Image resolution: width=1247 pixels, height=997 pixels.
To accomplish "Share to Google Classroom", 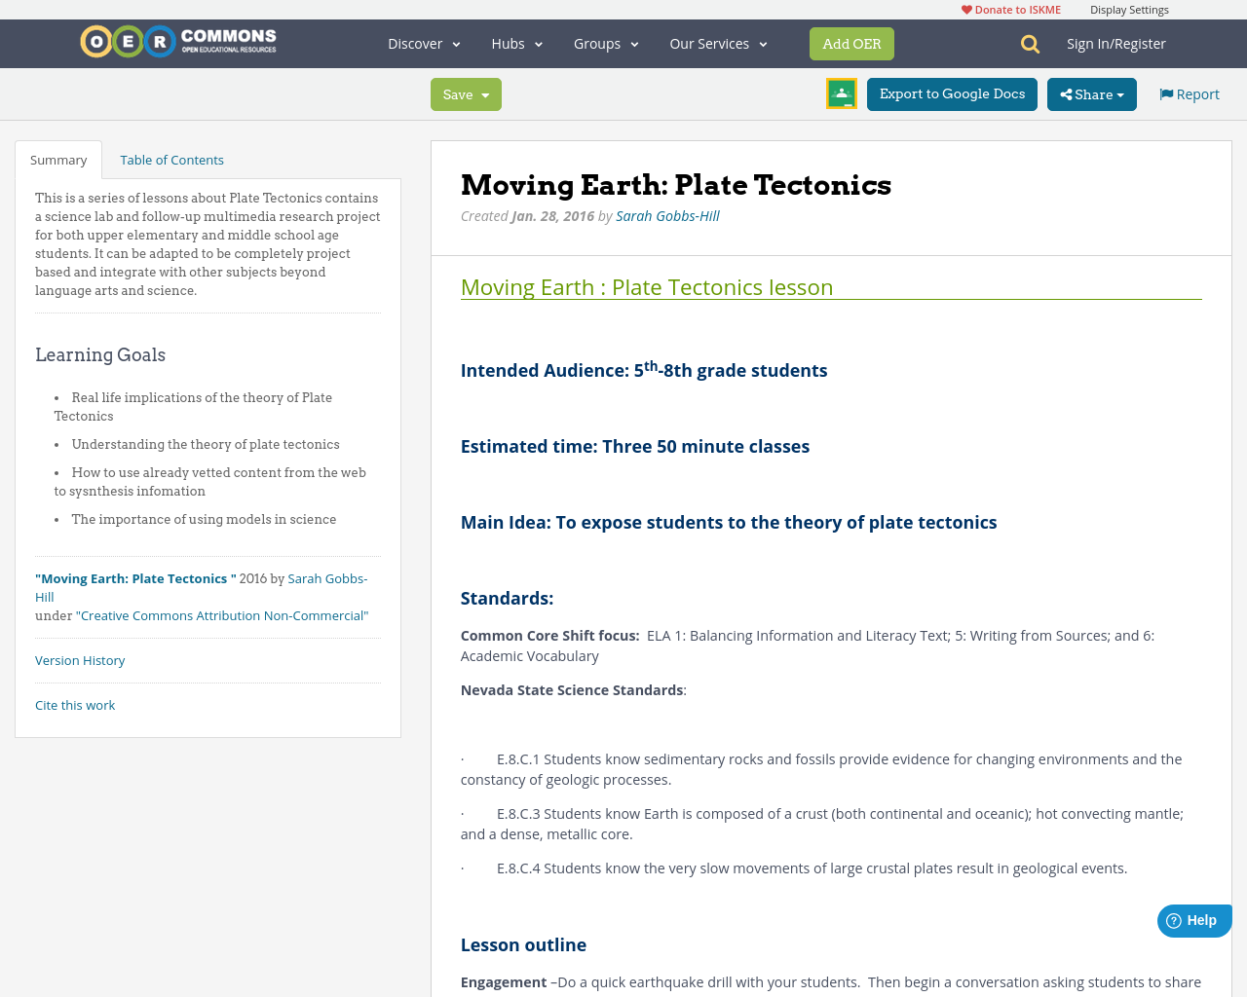I will click(x=840, y=94).
